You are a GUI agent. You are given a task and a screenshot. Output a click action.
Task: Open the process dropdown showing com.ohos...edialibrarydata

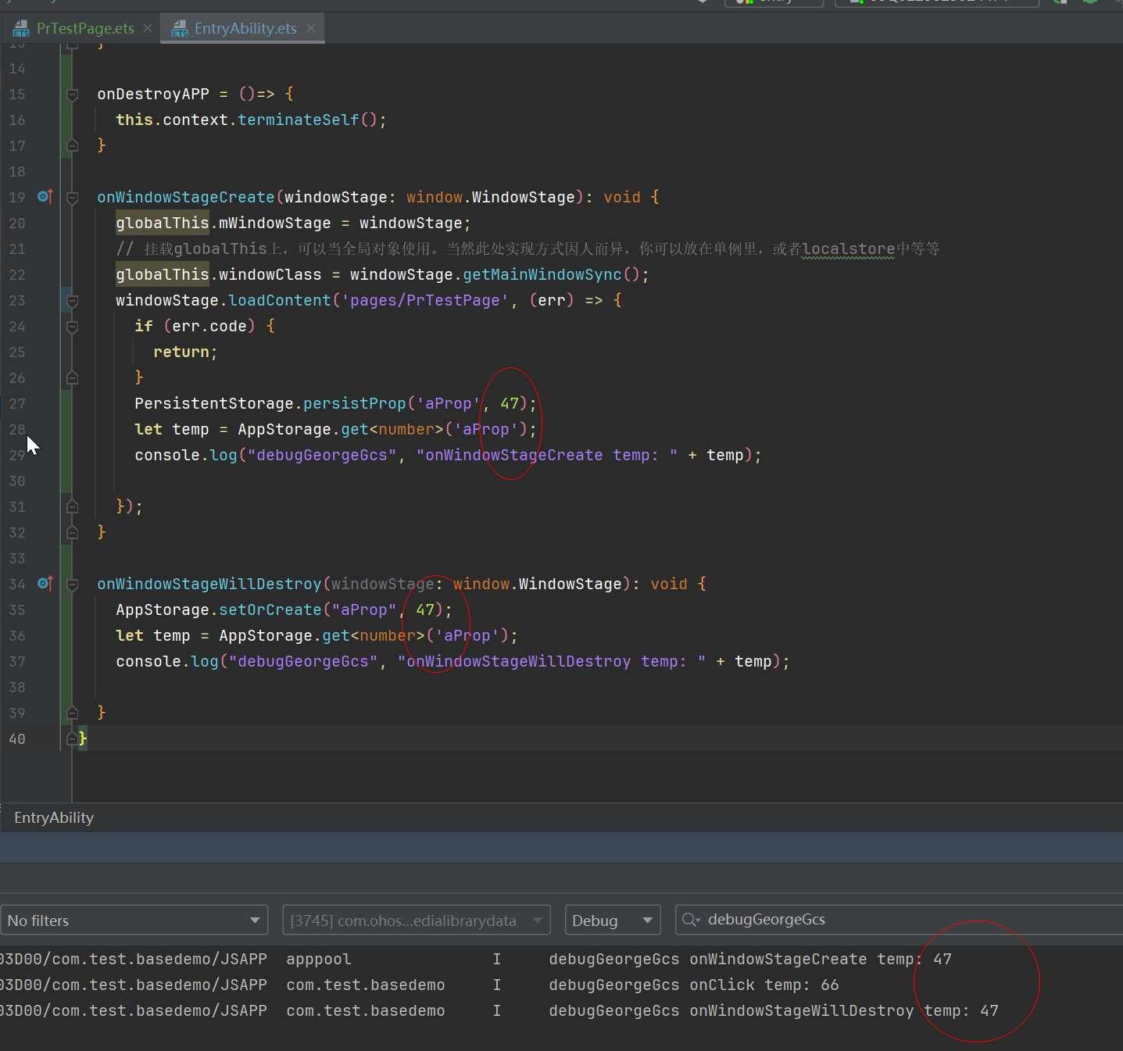[x=417, y=921]
